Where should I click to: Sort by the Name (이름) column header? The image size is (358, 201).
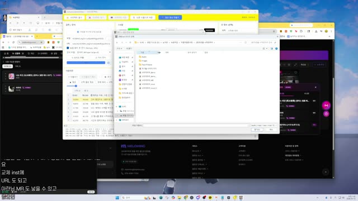[x=148, y=52]
